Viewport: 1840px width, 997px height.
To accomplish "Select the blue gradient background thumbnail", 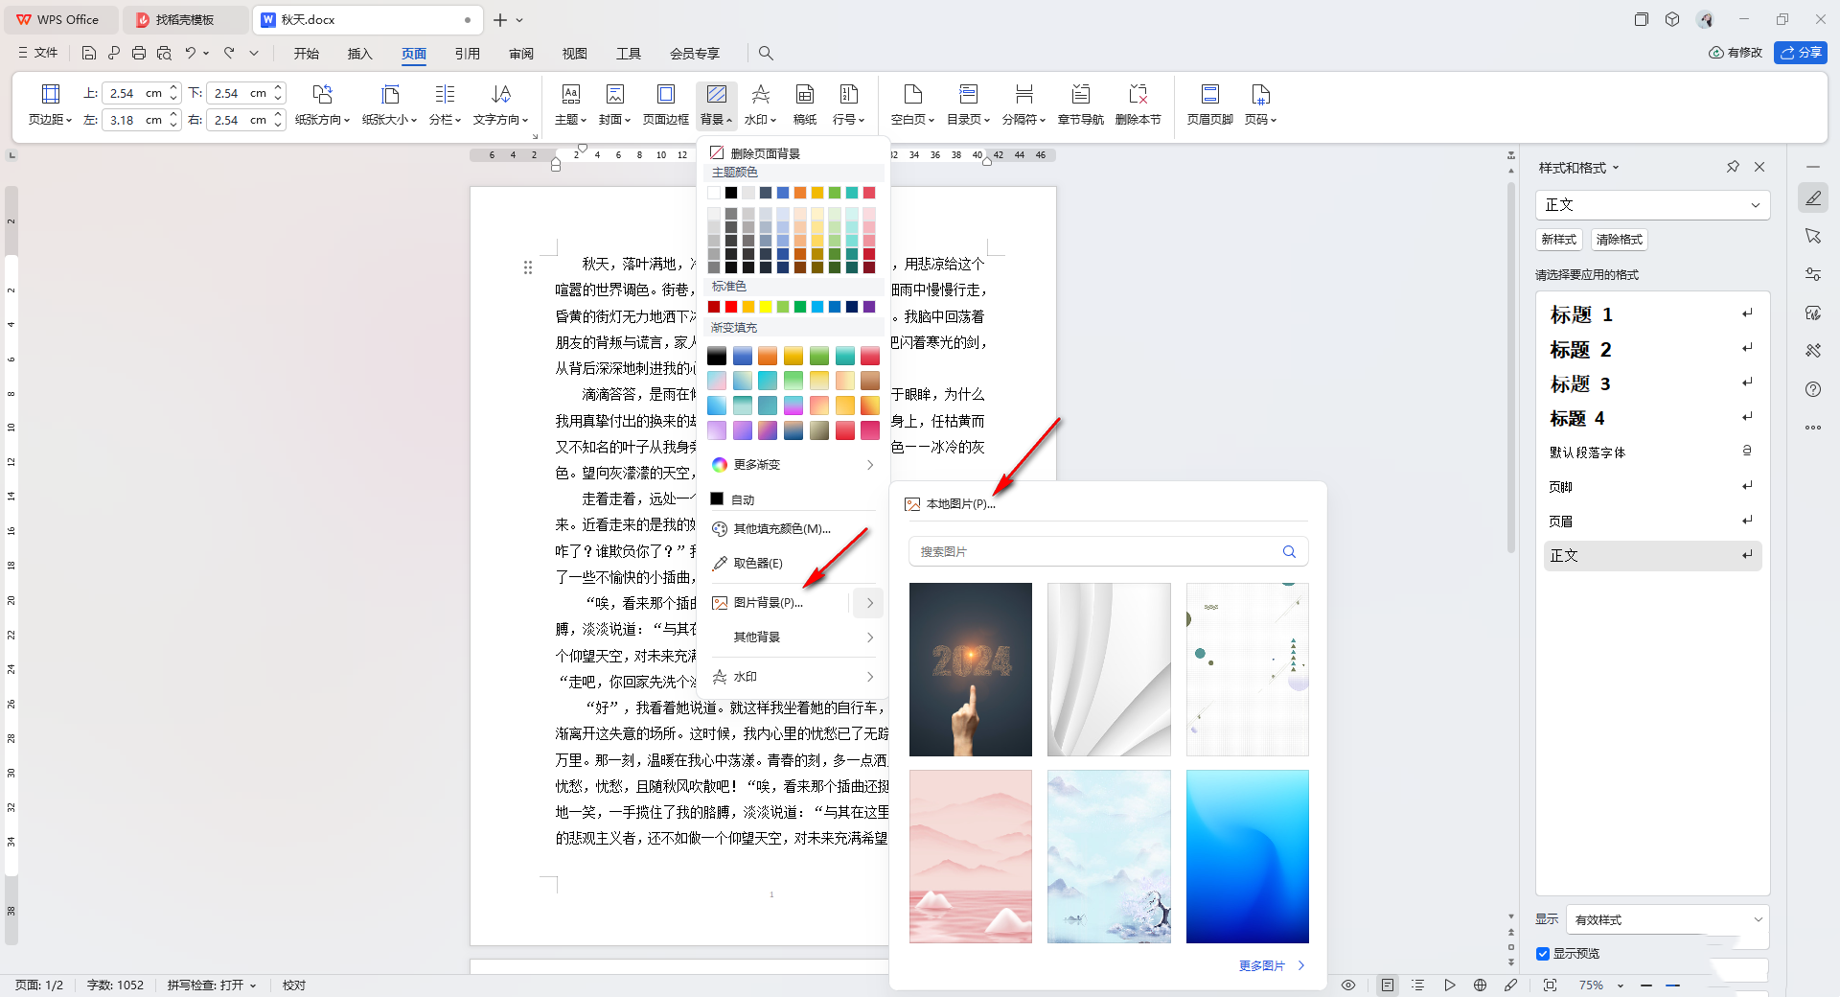I will [x=1248, y=856].
